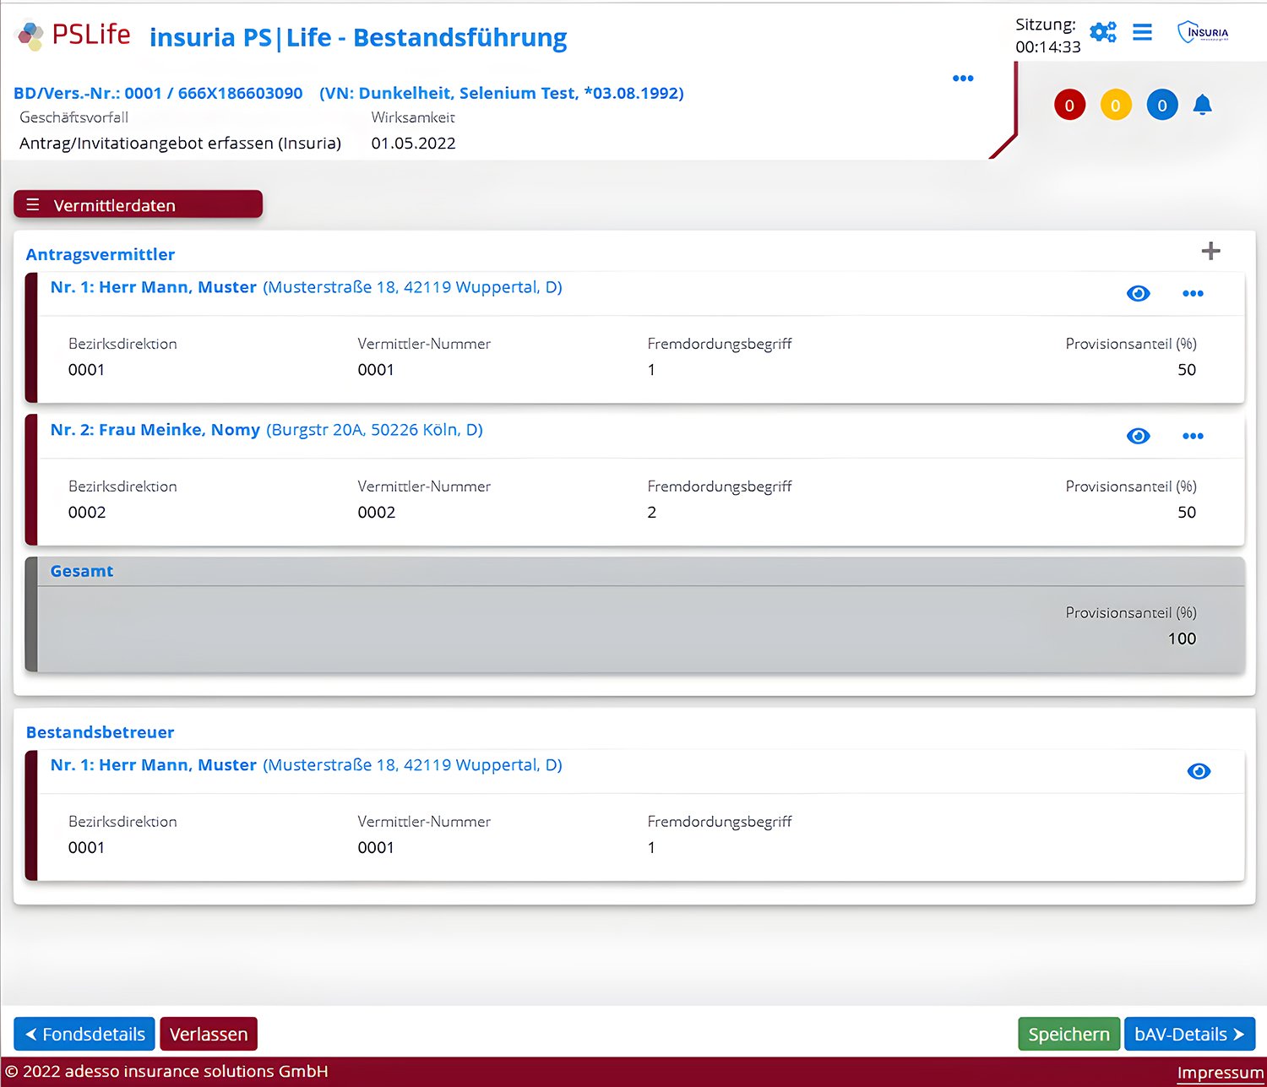View details of Antragsvermittler Herr Mann
This screenshot has width=1267, height=1087.
1138,293
